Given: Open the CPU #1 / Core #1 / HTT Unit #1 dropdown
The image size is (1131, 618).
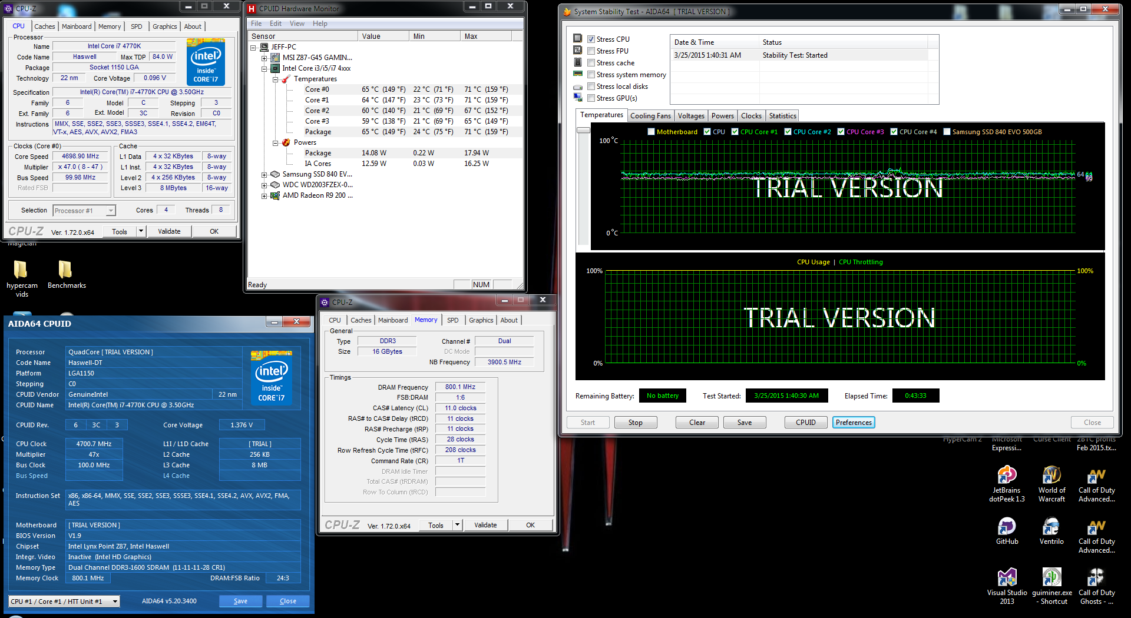Looking at the screenshot, I should (64, 602).
